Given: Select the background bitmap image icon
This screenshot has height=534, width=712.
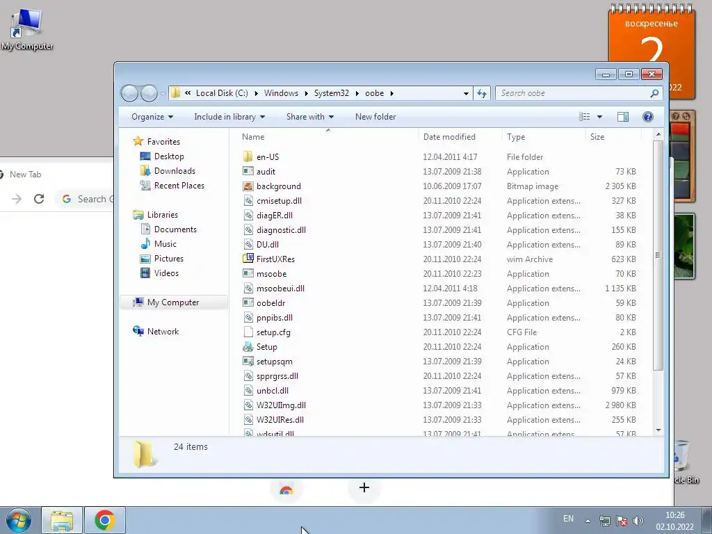Looking at the screenshot, I should coord(248,186).
